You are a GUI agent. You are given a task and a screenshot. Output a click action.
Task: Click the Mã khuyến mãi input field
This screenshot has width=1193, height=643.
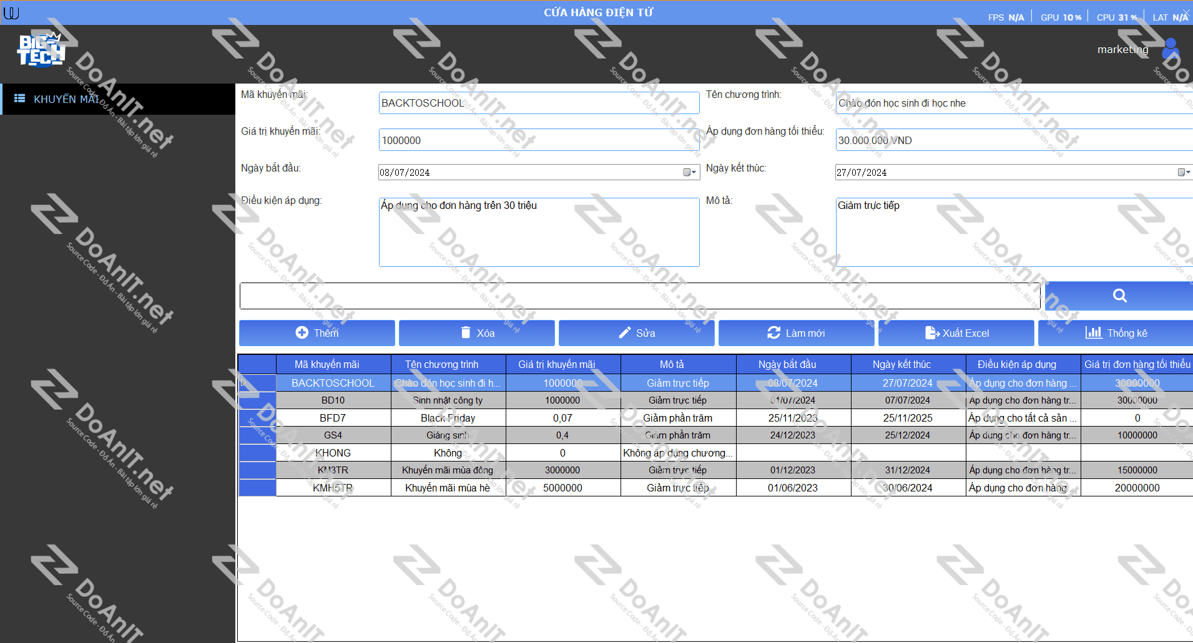(538, 104)
